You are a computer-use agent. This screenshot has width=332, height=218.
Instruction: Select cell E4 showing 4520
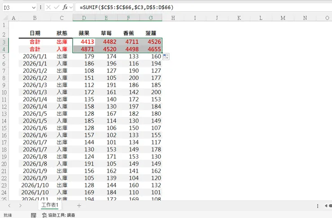pos(106,49)
